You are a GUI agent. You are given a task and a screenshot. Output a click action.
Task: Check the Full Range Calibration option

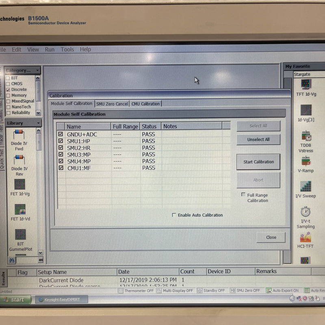[x=243, y=195]
